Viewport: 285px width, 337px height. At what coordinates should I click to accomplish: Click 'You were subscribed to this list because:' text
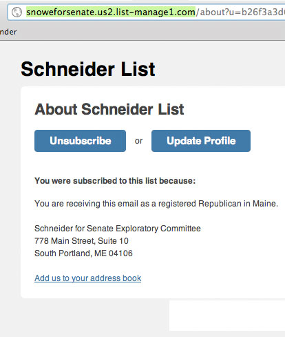click(115, 181)
